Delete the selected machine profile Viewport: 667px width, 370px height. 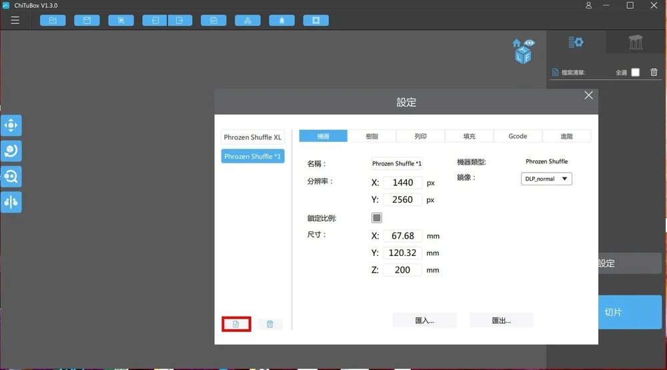[x=269, y=324]
